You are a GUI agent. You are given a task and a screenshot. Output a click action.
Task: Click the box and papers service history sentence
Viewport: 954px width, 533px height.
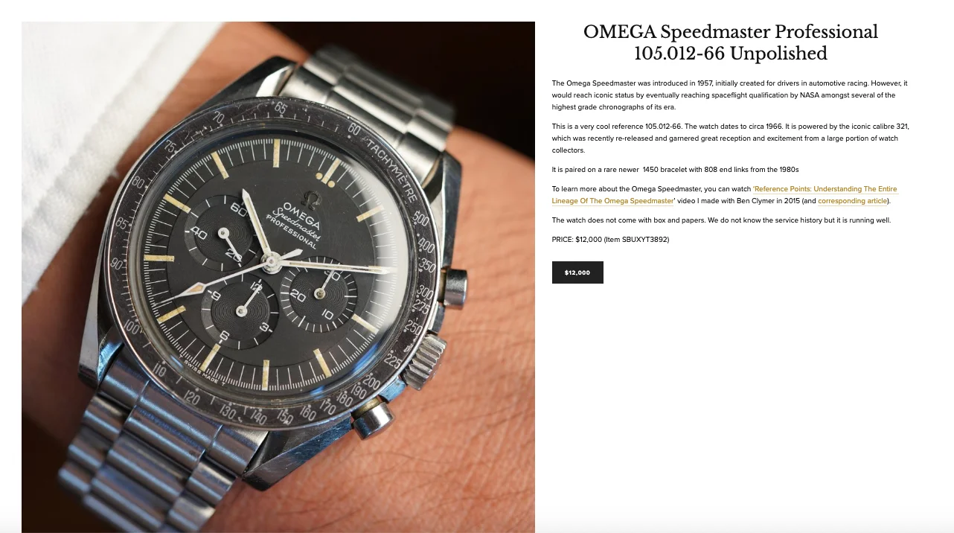click(x=721, y=220)
